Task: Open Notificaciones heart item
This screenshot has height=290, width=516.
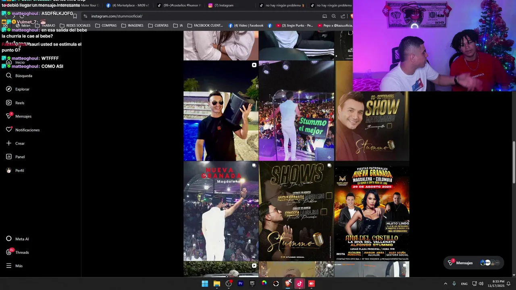Action: pos(23,130)
